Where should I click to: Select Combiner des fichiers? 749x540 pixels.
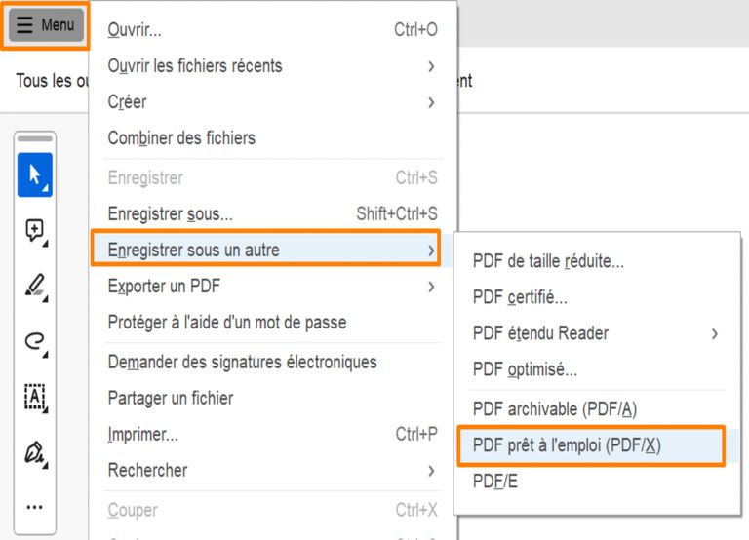tap(181, 138)
